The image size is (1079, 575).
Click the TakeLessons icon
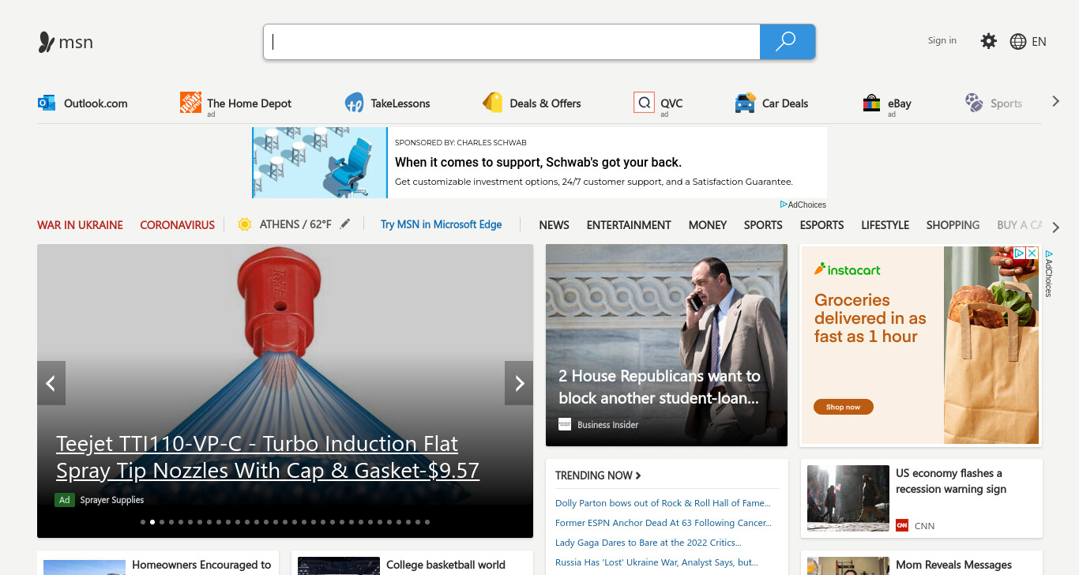pyautogui.click(x=354, y=103)
